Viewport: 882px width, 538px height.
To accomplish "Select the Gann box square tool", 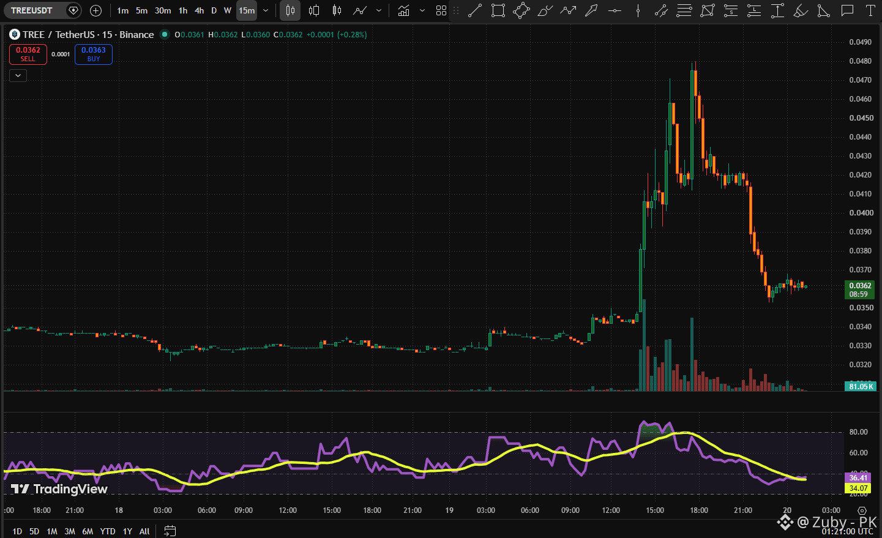I will pos(708,10).
